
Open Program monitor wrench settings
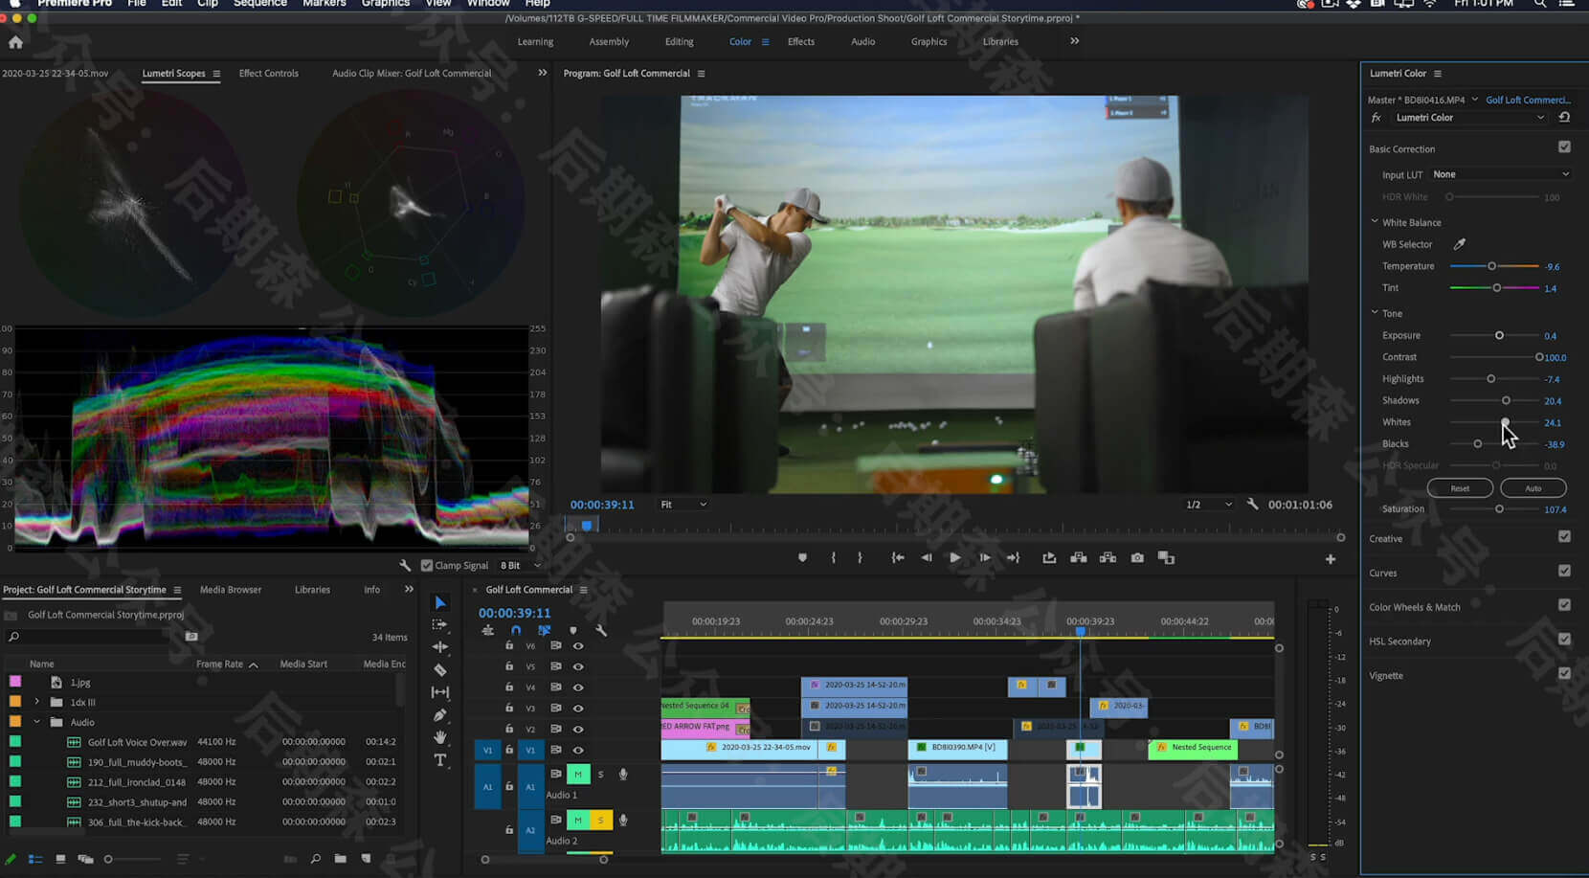tap(1252, 504)
